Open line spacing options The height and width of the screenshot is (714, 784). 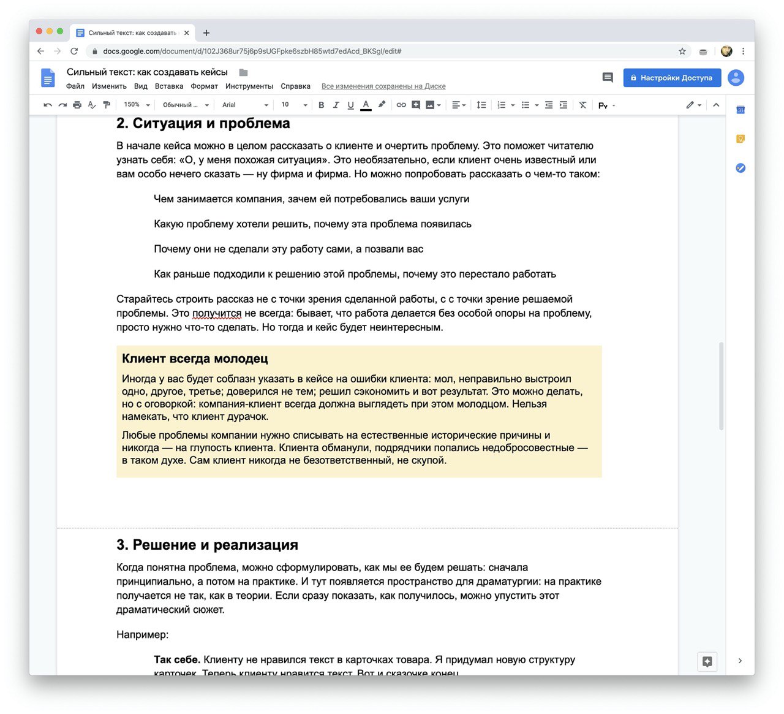coord(481,105)
